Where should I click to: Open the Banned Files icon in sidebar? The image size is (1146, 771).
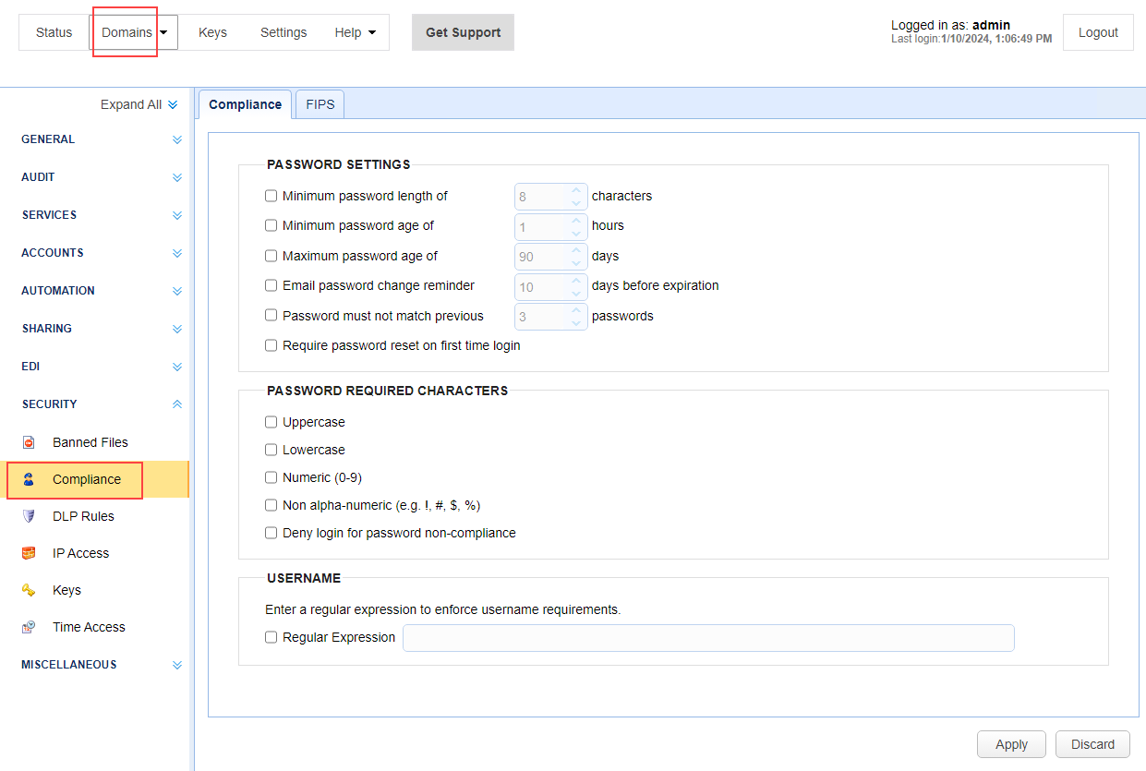pos(29,442)
